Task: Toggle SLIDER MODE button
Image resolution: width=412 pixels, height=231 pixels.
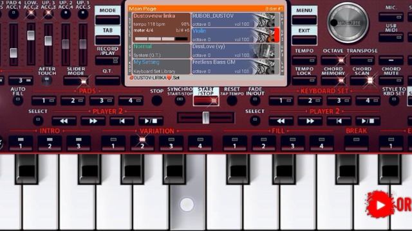Action: (x=76, y=81)
